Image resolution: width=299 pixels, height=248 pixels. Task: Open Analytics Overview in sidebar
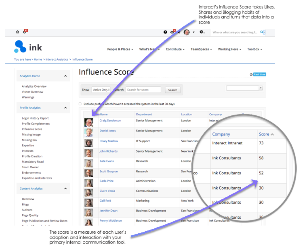click(34, 86)
